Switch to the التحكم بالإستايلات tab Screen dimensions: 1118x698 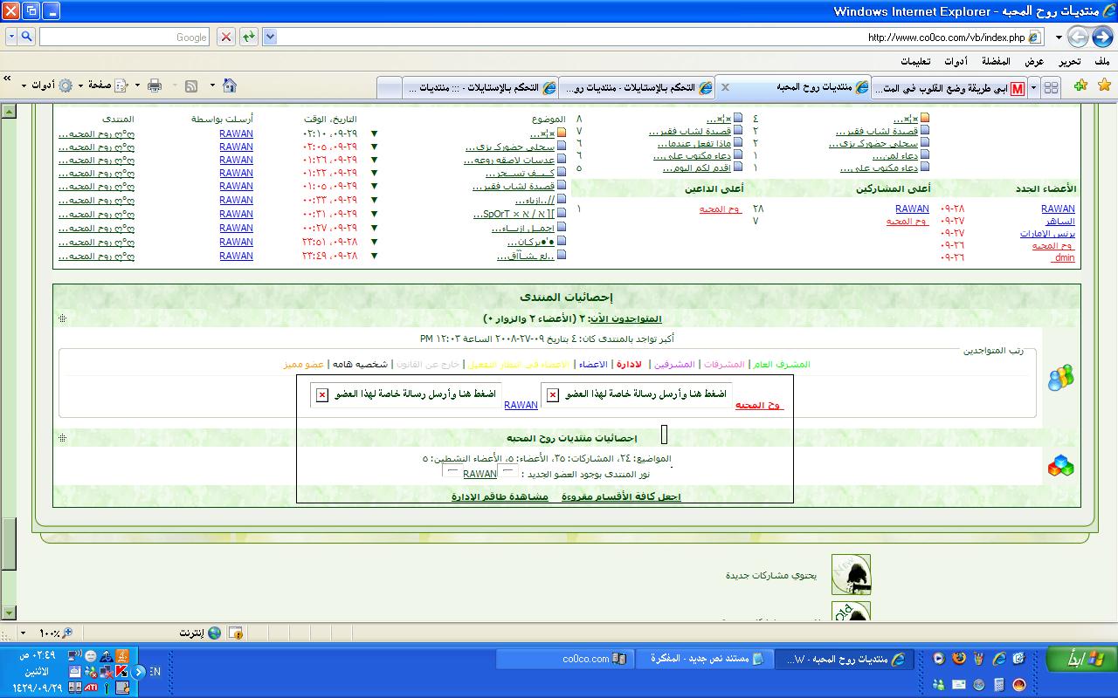[629, 88]
